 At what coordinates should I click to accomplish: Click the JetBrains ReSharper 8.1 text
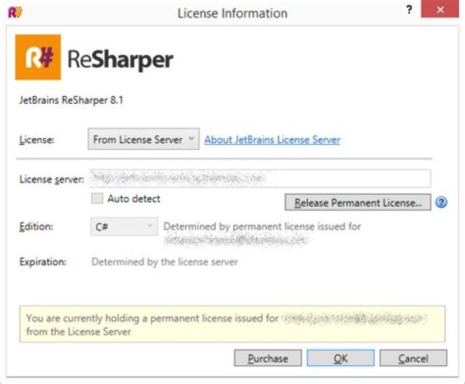point(71,100)
